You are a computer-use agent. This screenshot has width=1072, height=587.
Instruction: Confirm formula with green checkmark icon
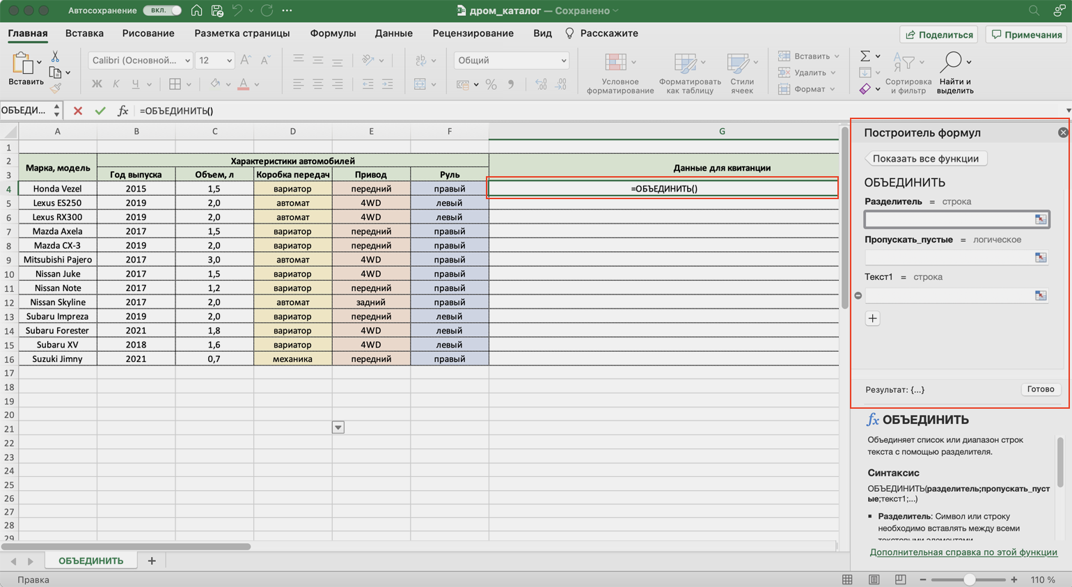point(100,111)
